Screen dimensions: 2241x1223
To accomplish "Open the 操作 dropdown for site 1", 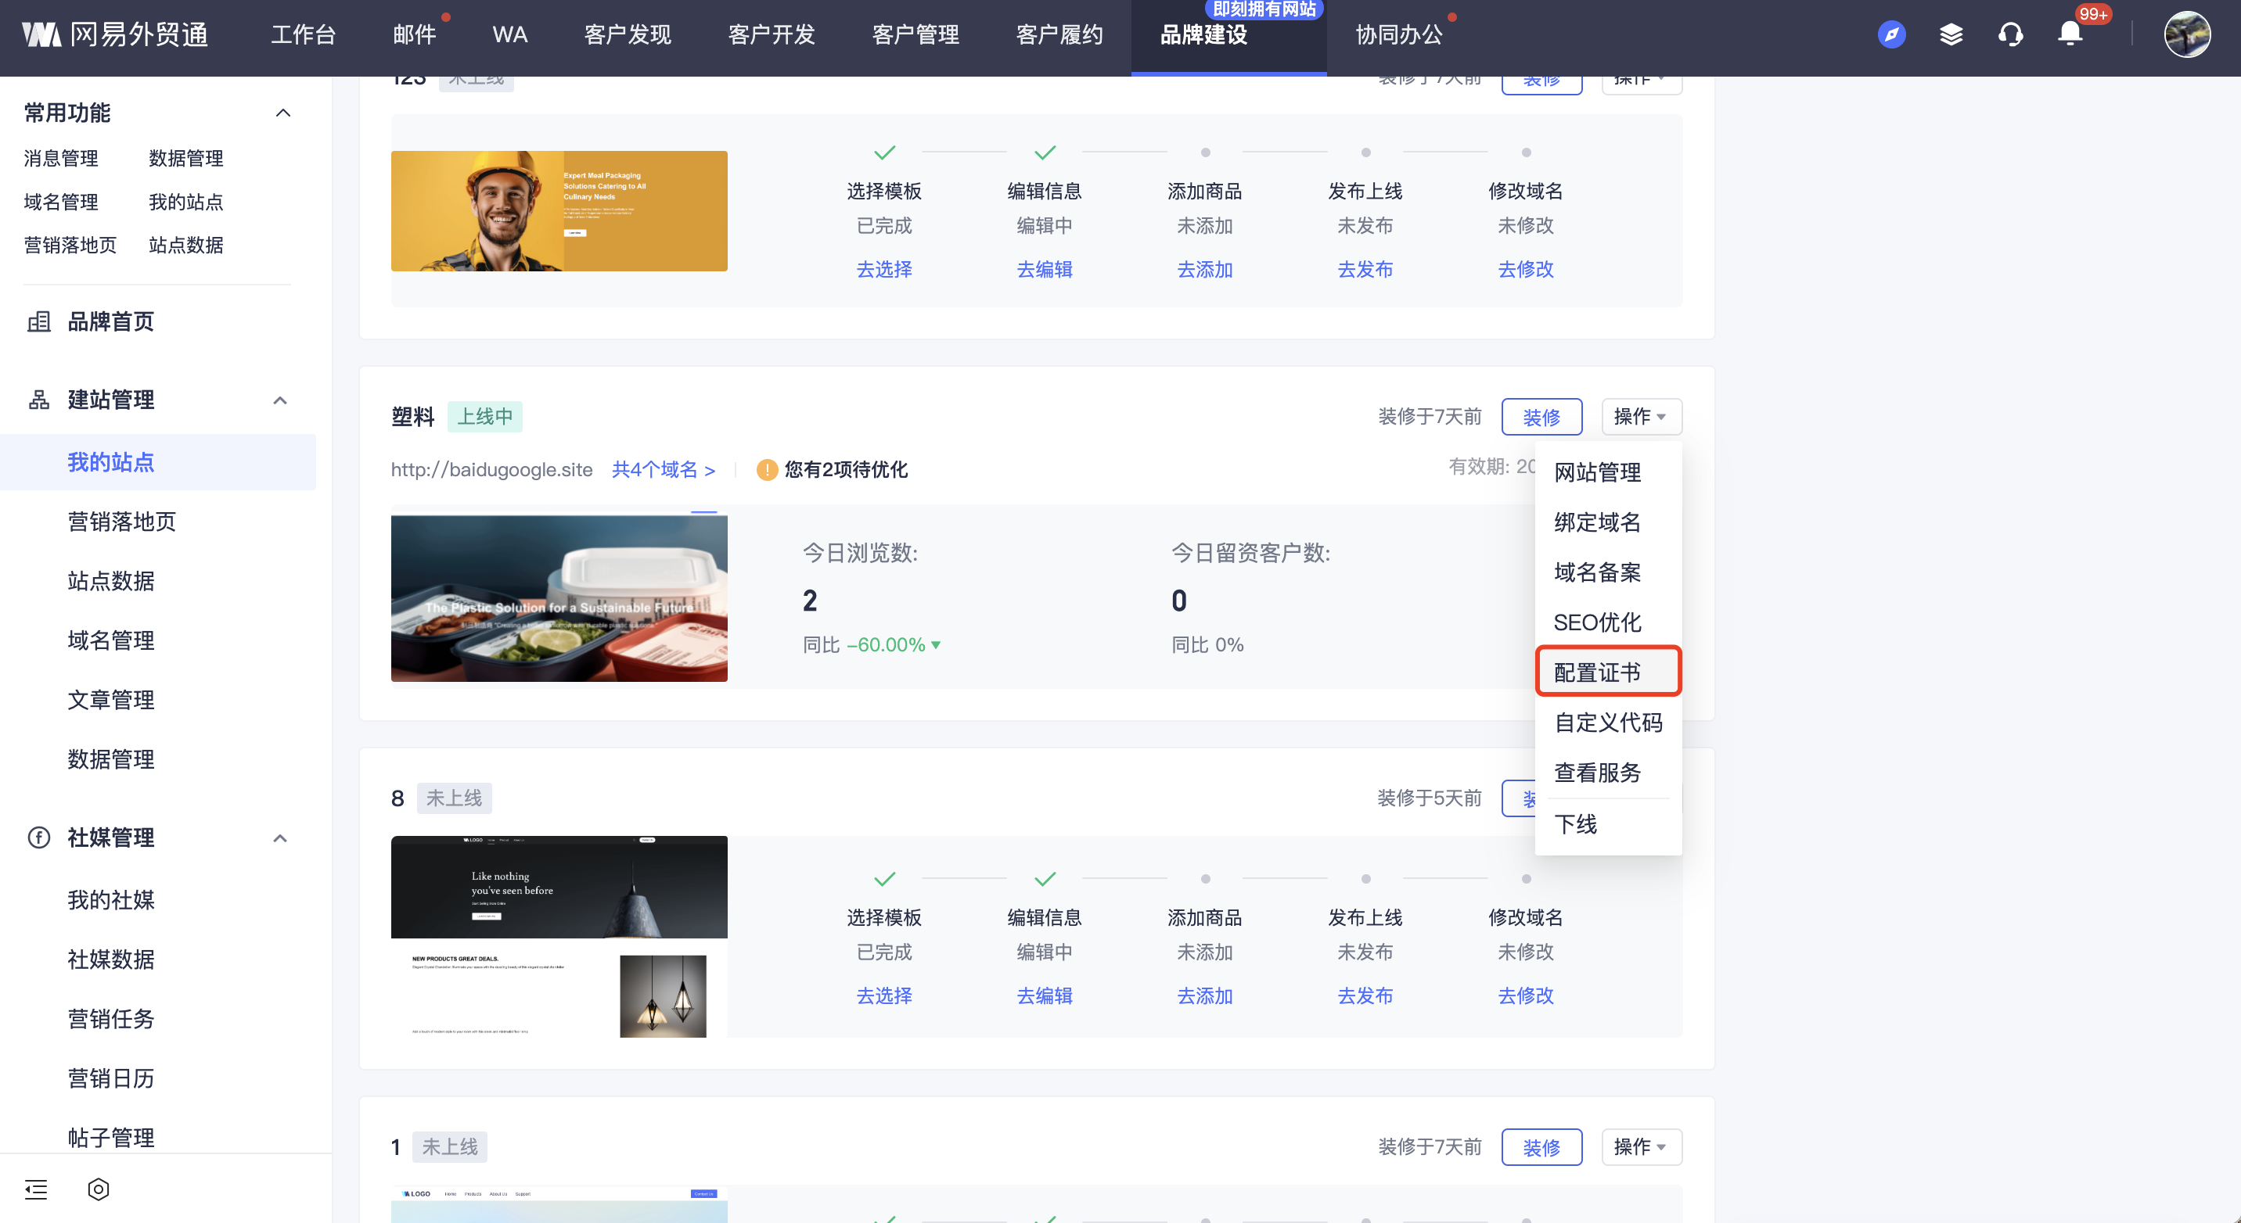I will coord(1641,1146).
